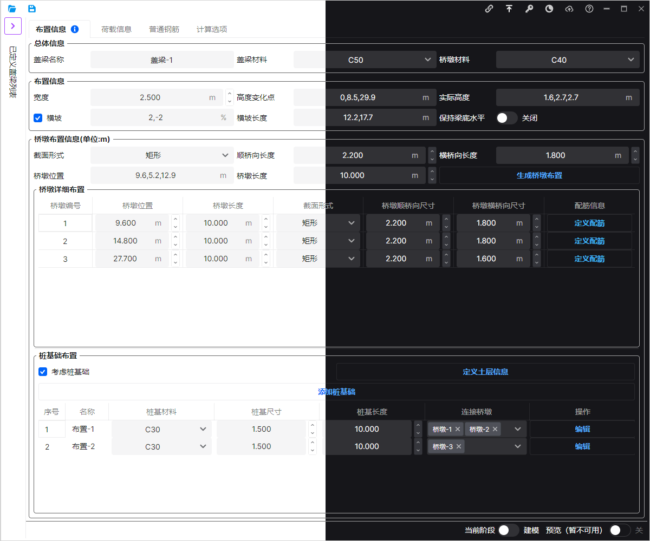
Task: Toggle the dark mode moon icon
Action: tap(549, 9)
